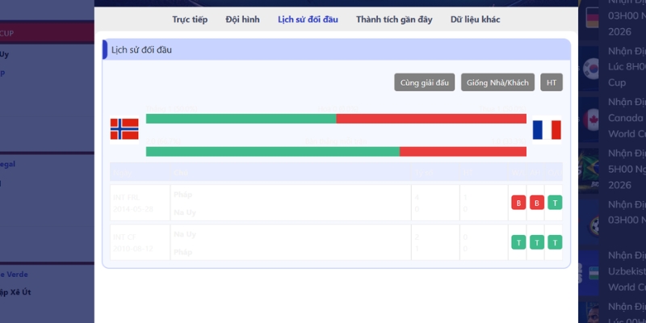
Task: Click the France flag icon
Action: click(547, 130)
